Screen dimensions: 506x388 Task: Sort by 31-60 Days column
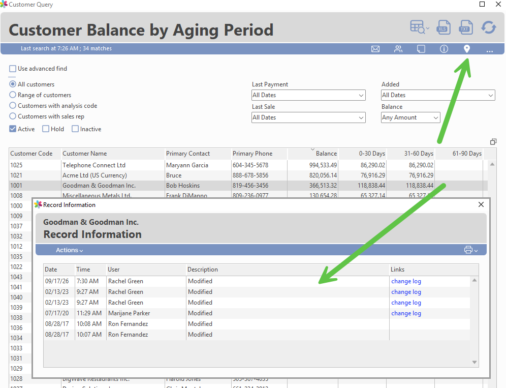(x=410, y=154)
